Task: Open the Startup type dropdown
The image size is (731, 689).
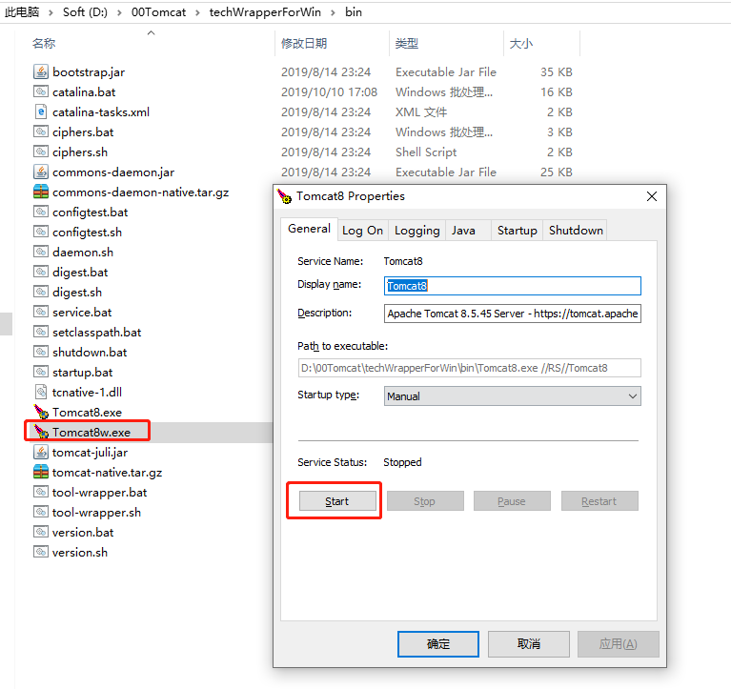Action: (x=513, y=396)
